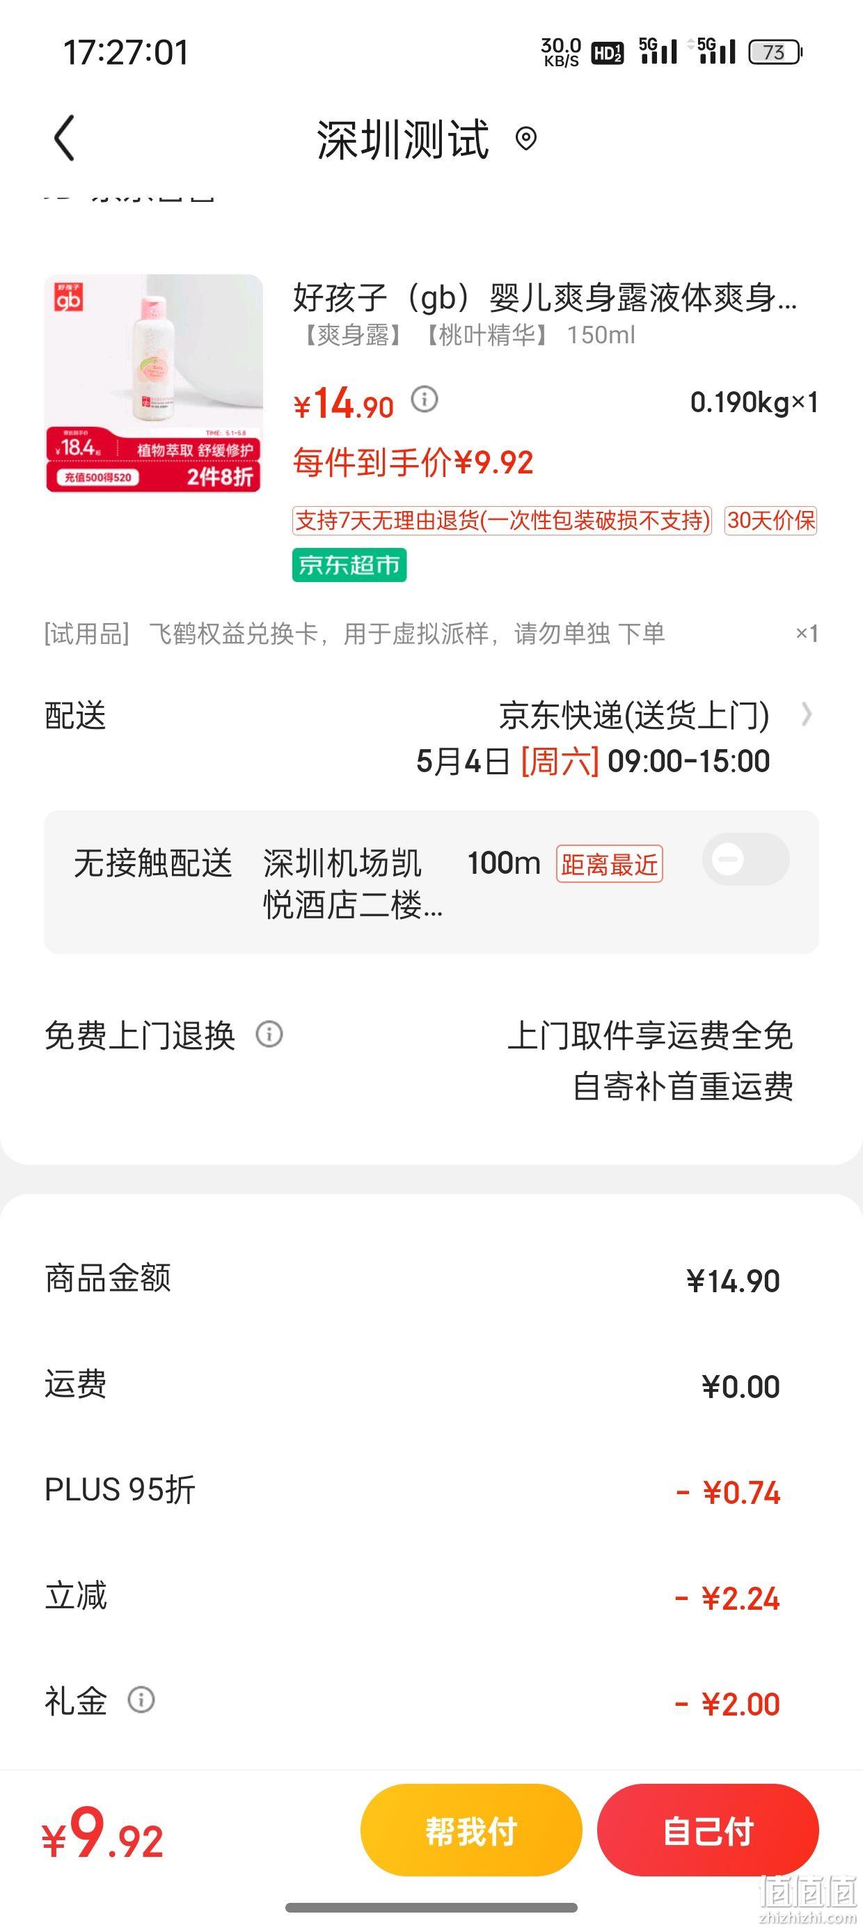Open delivery time 5月4日 09:00-15:00
Viewport: 863px width, 1930px height.
coord(592,761)
